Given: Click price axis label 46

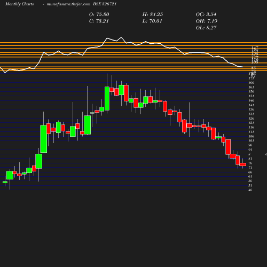Looking at the screenshot, I should coord(250,190).
